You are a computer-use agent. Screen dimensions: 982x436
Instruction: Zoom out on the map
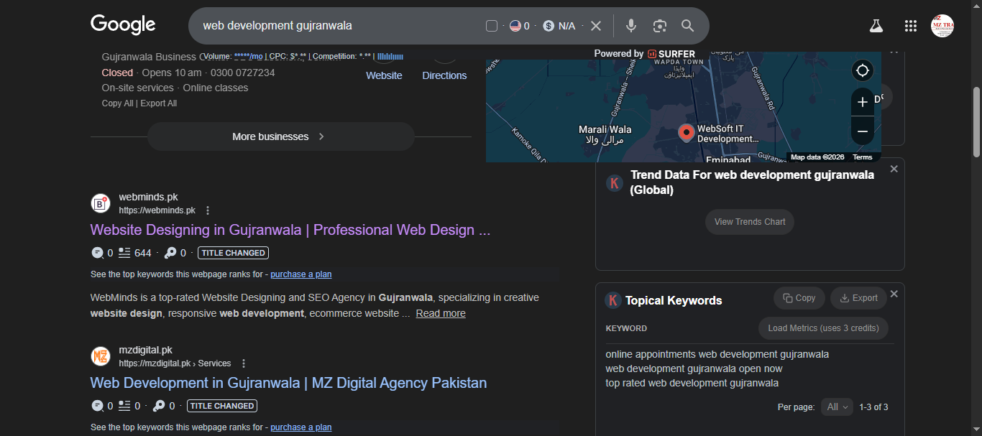[863, 131]
